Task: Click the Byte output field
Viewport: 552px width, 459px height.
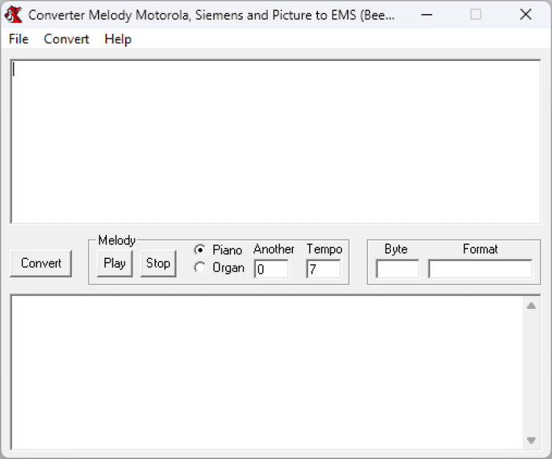Action: (397, 269)
